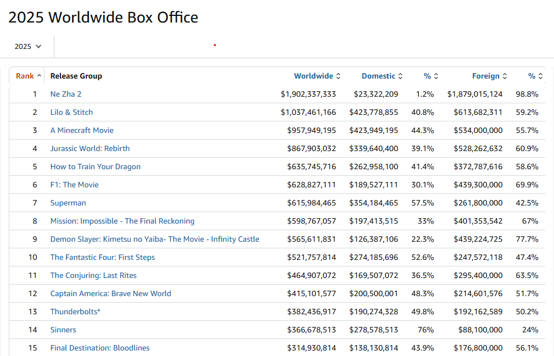Viewport: 554px width, 356px height.
Task: Click the Superman release link
Action: (68, 203)
